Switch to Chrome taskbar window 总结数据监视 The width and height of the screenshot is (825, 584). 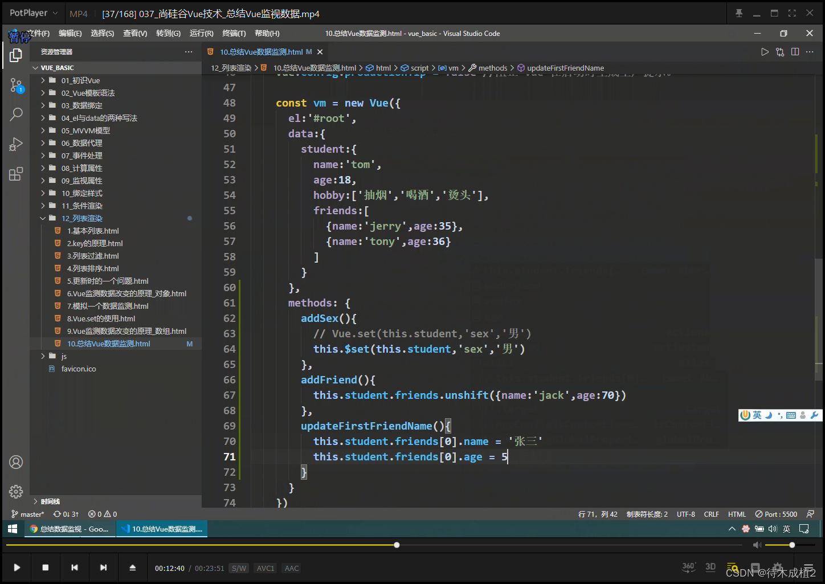point(70,529)
